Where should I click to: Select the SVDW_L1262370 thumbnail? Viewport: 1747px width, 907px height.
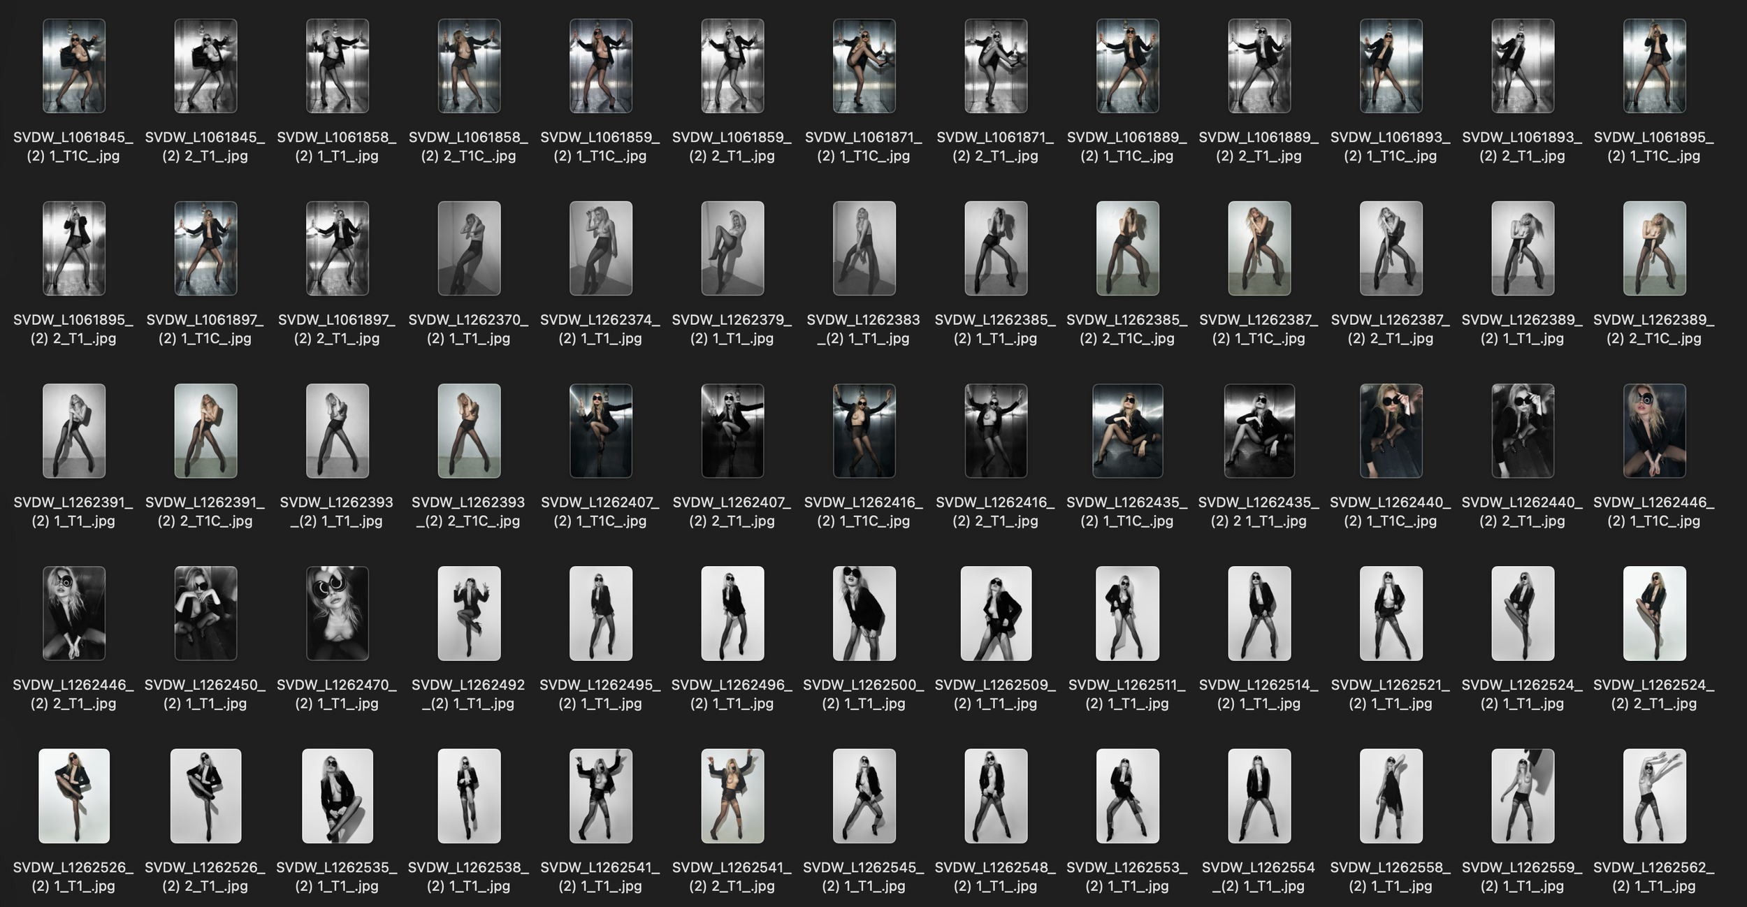pos(469,248)
